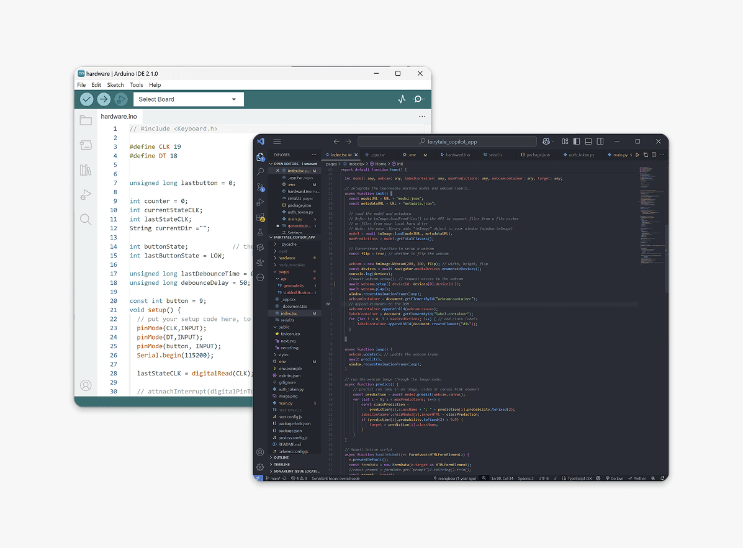The width and height of the screenshot is (743, 548).
Task: Open File menu in Arduino IDE
Action: 81,85
